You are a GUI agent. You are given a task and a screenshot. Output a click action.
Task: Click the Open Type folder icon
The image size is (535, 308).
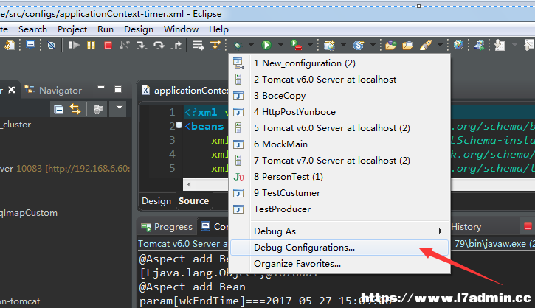[390, 45]
